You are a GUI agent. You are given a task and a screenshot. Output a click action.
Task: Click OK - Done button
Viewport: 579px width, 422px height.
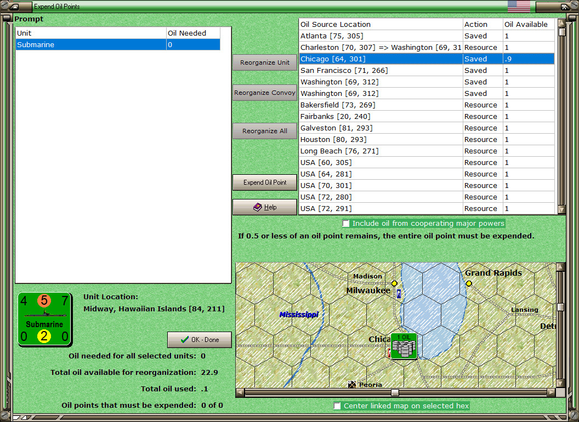[200, 340]
